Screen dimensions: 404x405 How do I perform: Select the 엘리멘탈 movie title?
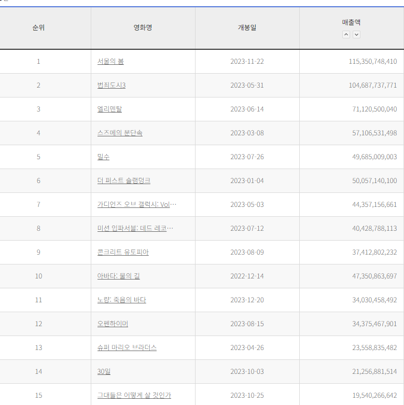[109, 109]
